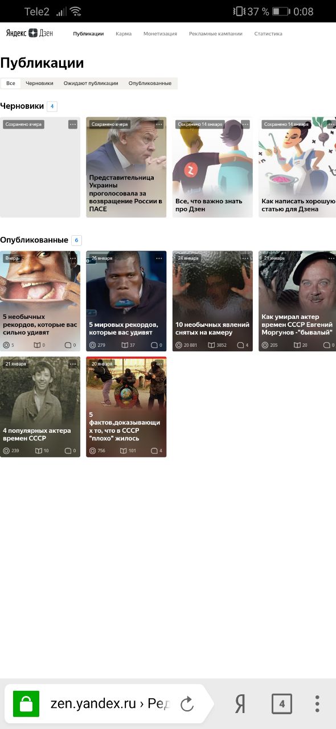The image size is (336, 729).
Task: Open the browser three-dot overflow menu
Action: (x=317, y=704)
